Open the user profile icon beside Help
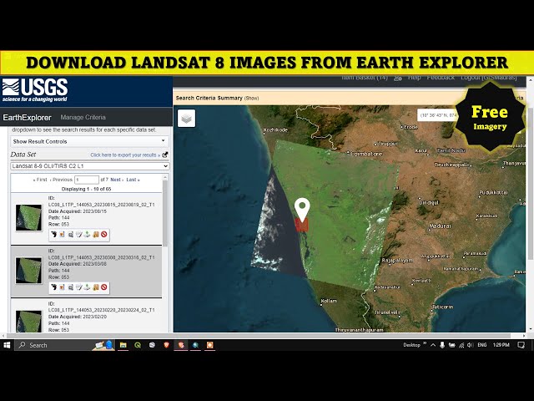 coord(397,78)
